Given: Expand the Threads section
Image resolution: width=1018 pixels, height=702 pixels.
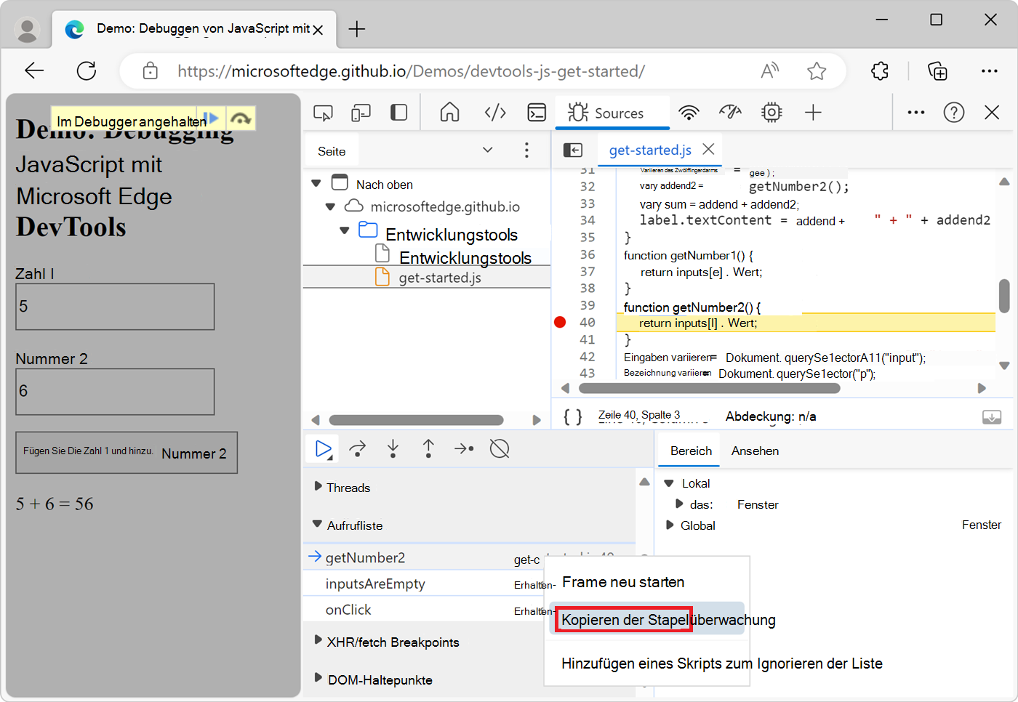Looking at the screenshot, I should (318, 487).
